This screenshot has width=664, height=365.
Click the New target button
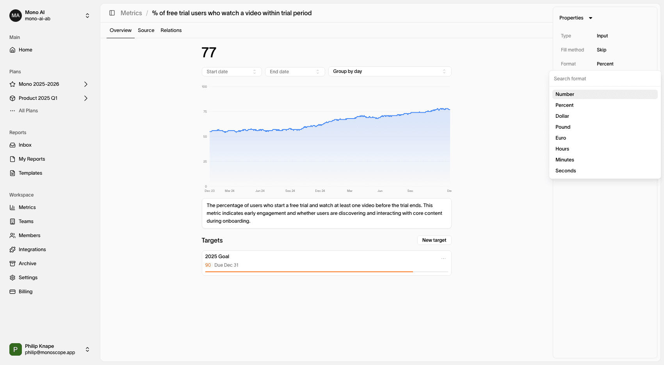[x=434, y=240]
